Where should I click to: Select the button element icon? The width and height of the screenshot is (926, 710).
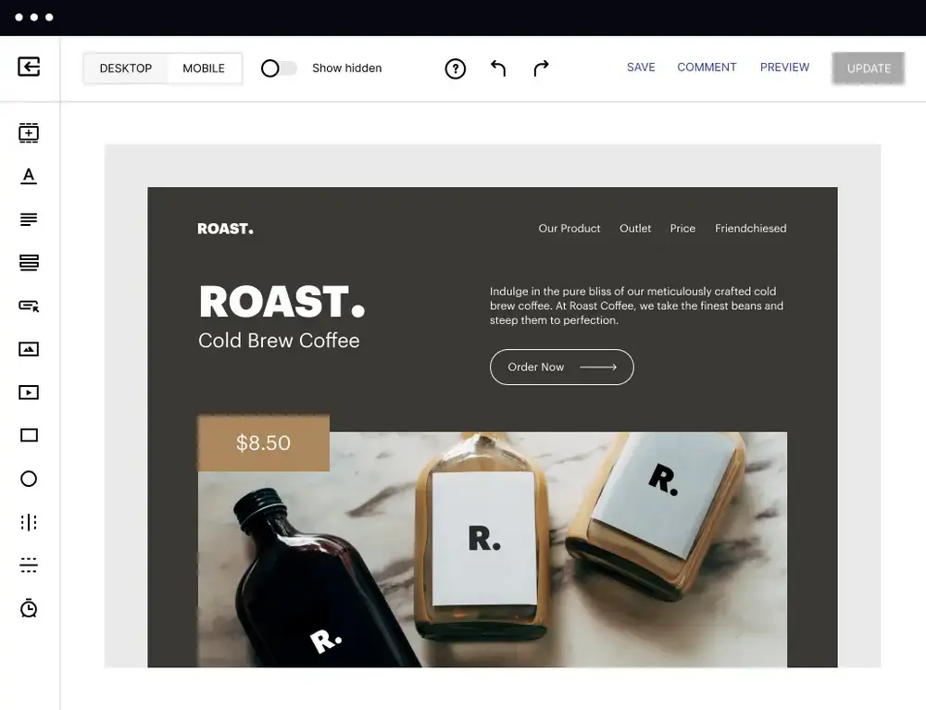click(29, 305)
